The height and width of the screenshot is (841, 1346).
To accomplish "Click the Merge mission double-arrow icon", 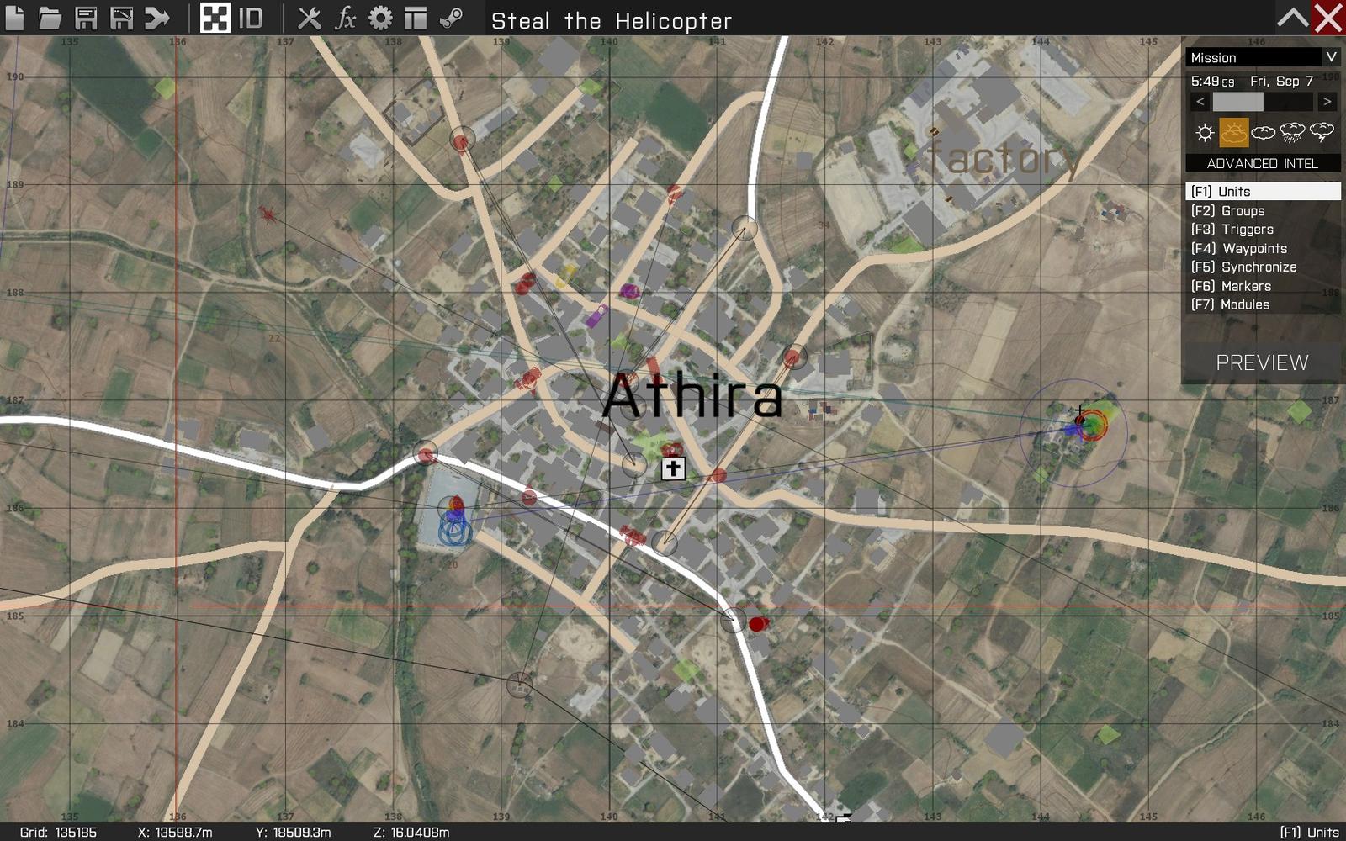I will [x=157, y=18].
